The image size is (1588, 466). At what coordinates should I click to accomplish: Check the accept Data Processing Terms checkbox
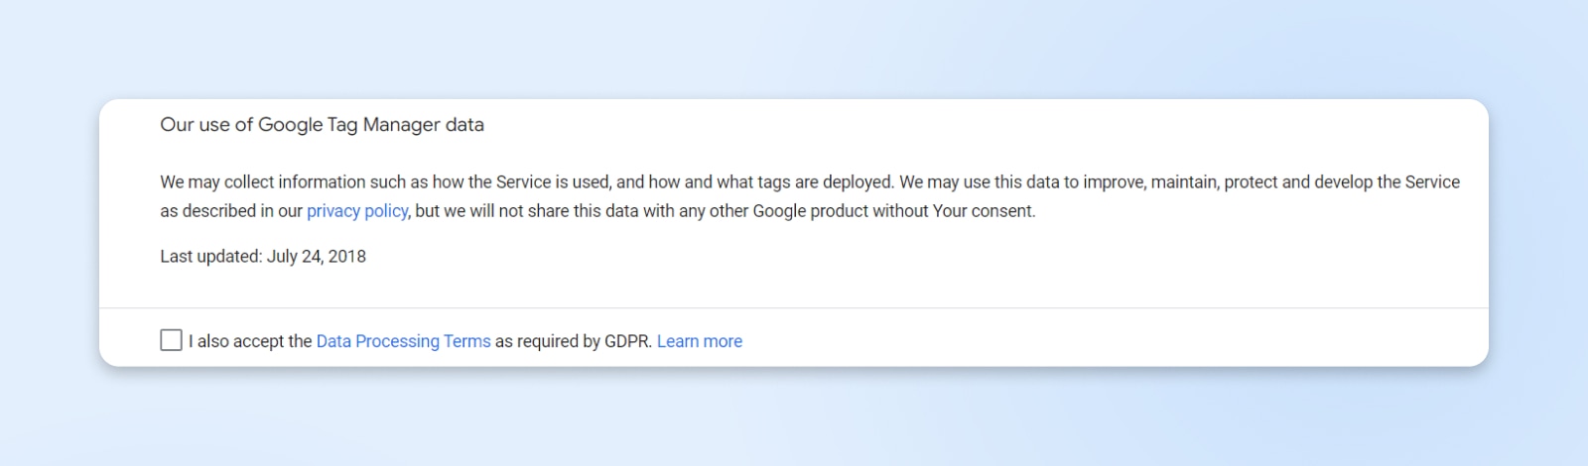pos(171,341)
